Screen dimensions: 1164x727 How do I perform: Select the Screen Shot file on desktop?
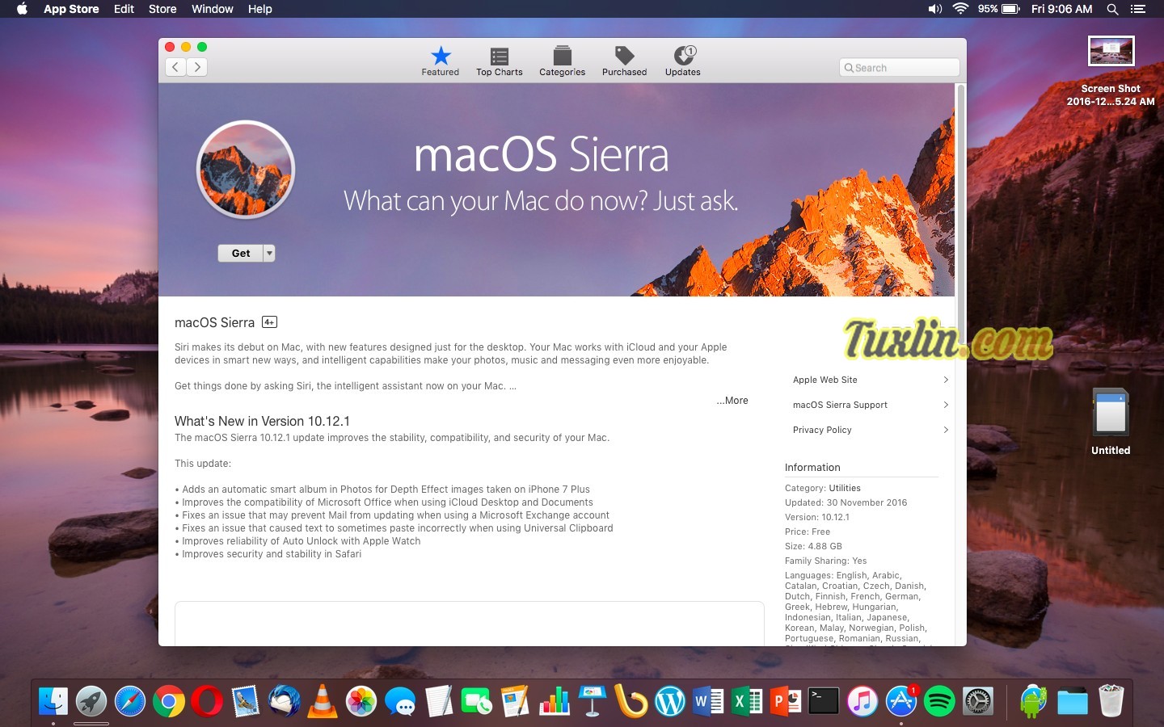(x=1111, y=73)
